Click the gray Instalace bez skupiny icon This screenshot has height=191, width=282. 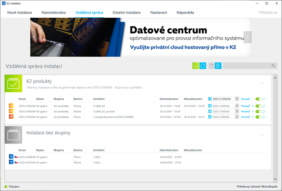tap(14, 135)
